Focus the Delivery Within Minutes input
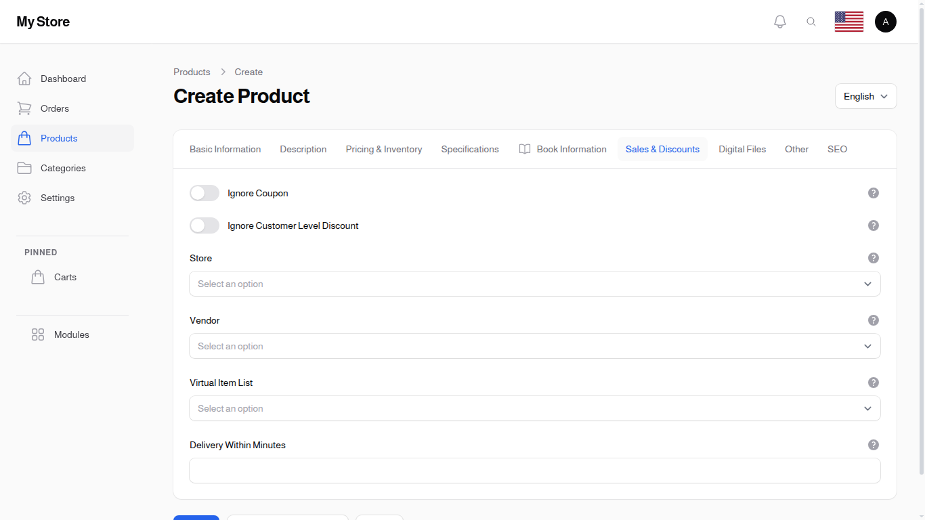Viewport: 925px width, 520px height. pos(534,471)
